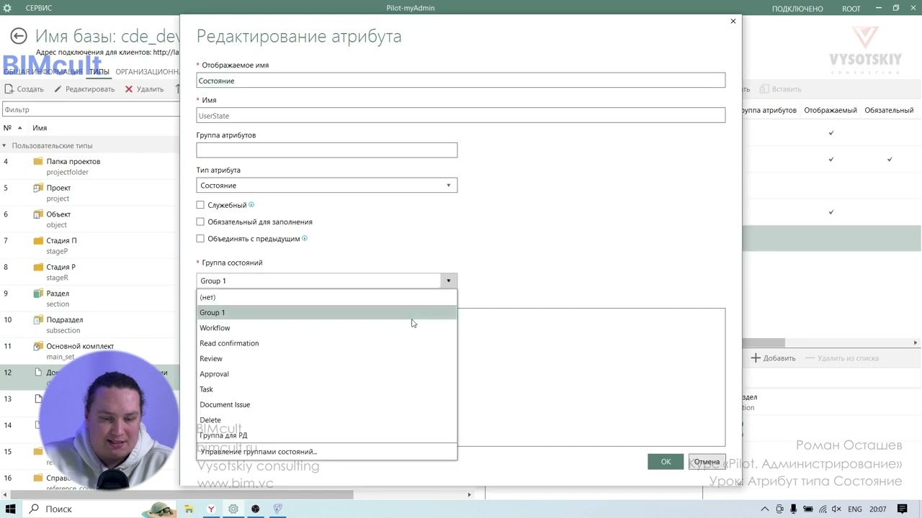Click Удалить из списка button
This screenshot has width=922, height=518.
(x=842, y=358)
